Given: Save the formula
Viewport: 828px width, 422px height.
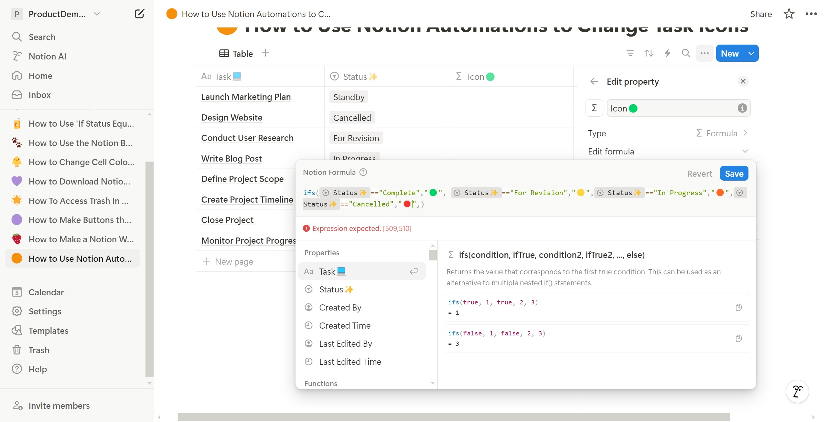Looking at the screenshot, I should tap(734, 174).
